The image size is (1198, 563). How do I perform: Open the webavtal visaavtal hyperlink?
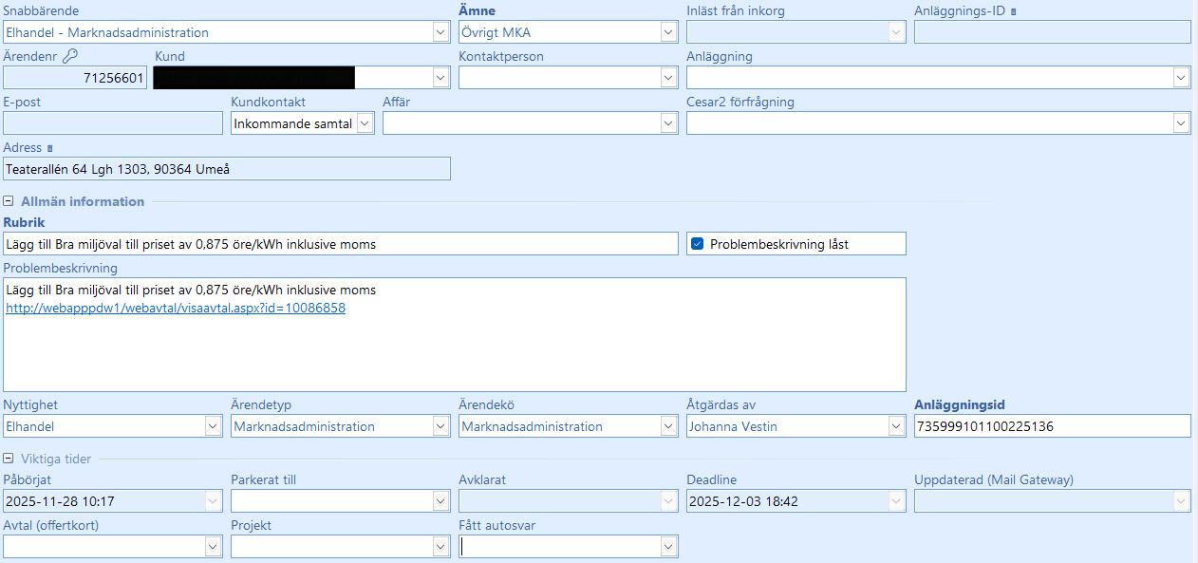[x=176, y=309]
